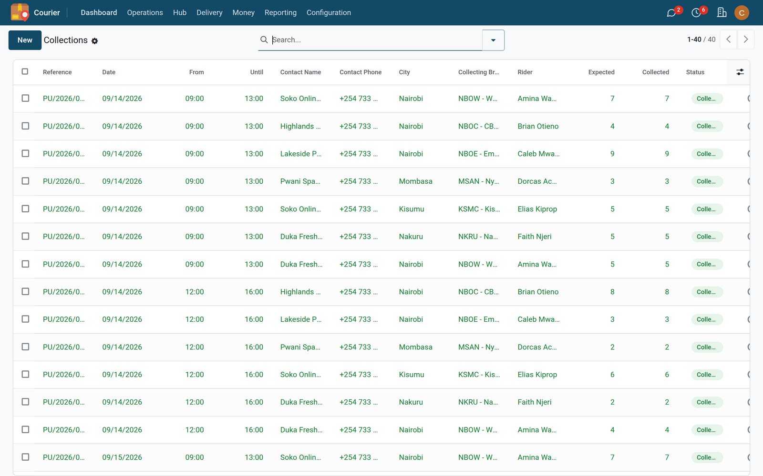Open the Reporting menu
763x476 pixels.
(x=280, y=12)
